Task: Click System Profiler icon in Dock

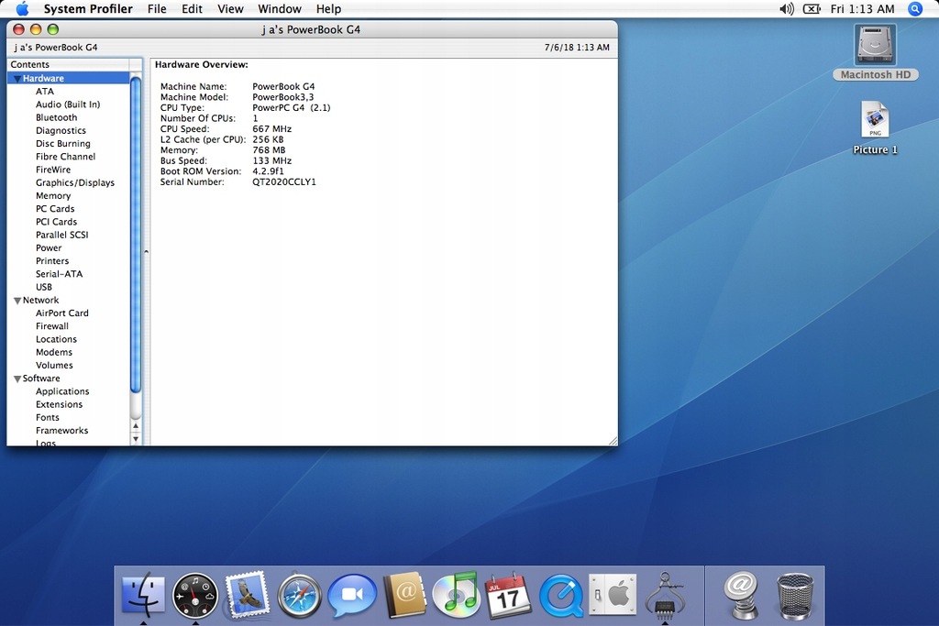Action: tap(665, 595)
